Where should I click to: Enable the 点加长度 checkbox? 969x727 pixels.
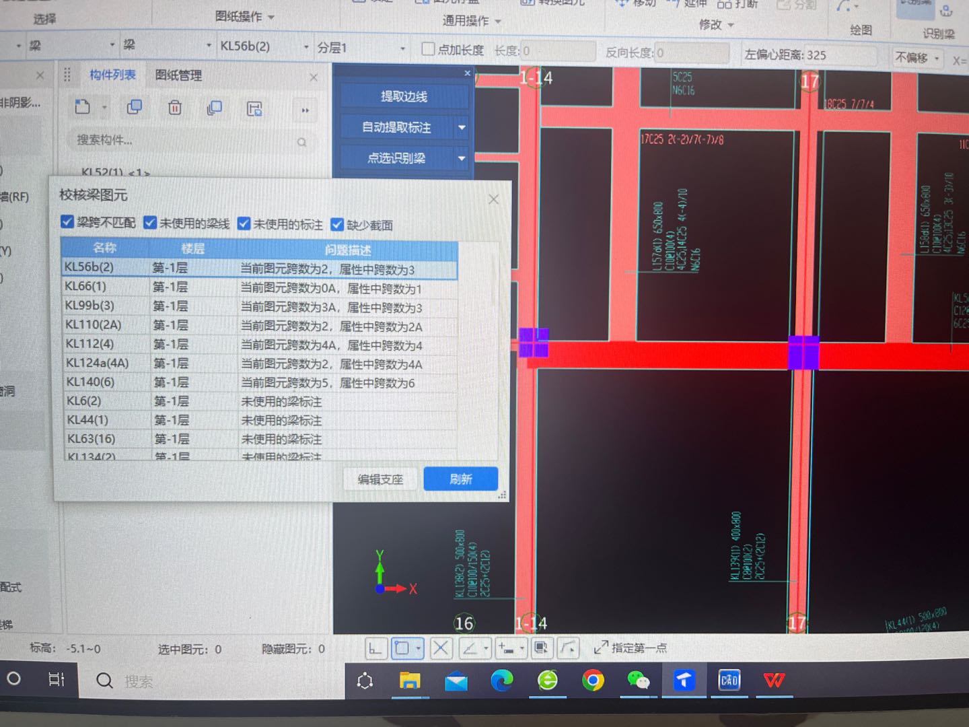428,49
